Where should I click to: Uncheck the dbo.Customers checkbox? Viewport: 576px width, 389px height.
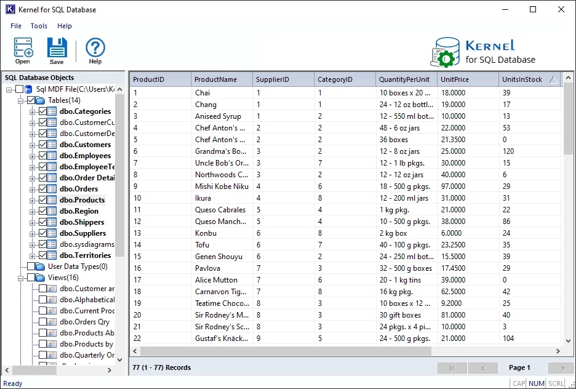coord(42,145)
